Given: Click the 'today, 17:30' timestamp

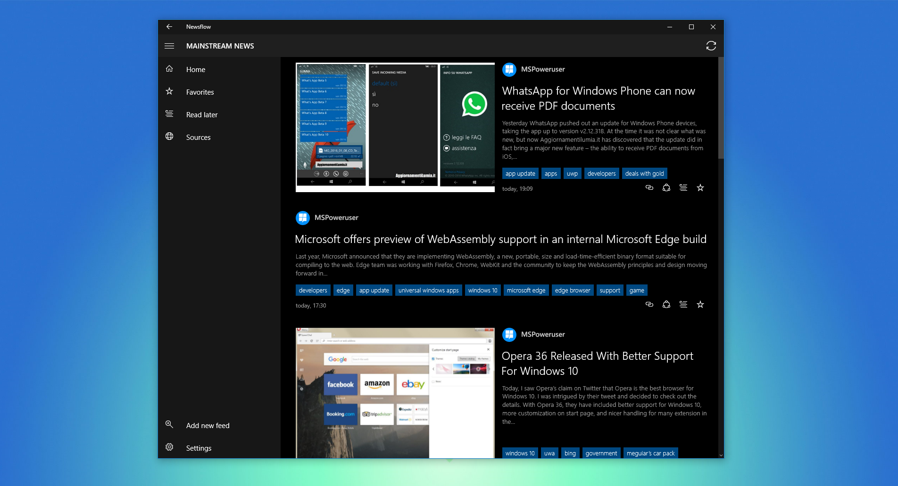Looking at the screenshot, I should [311, 306].
